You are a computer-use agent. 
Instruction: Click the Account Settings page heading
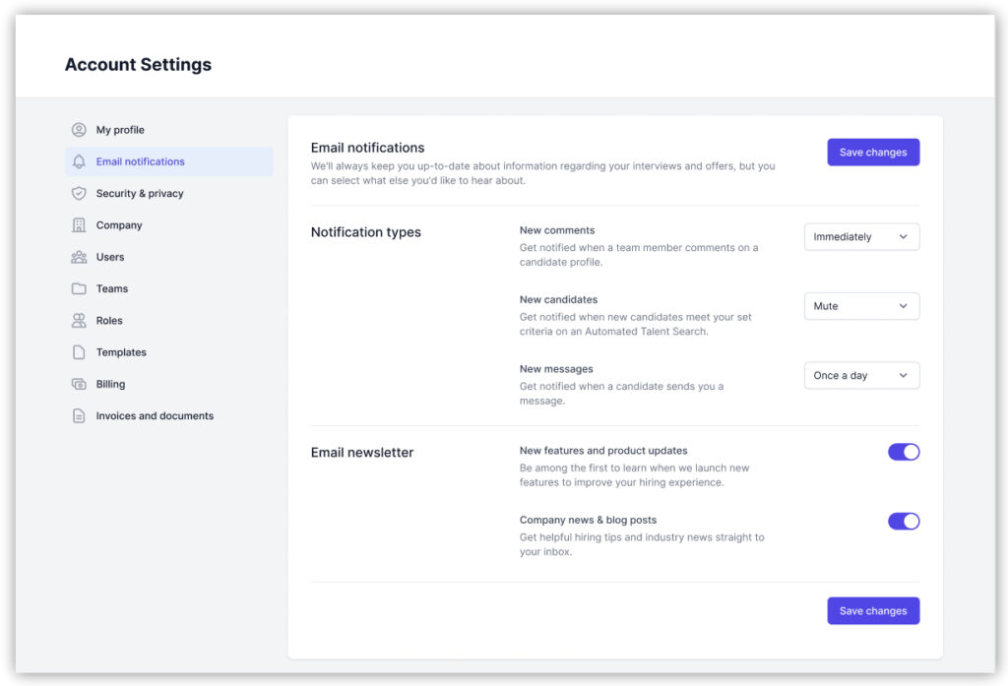[x=138, y=65]
